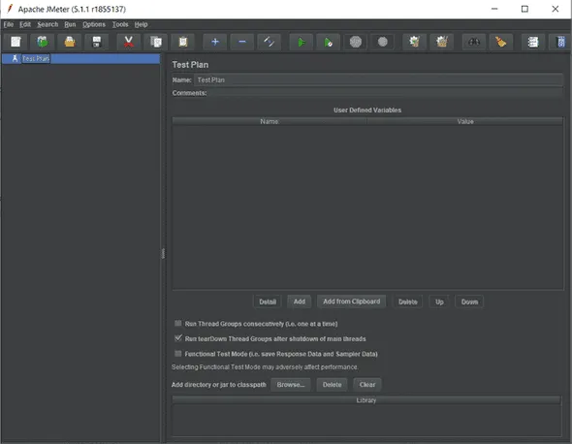The image size is (572, 444).
Task: Open the Search menu
Action: point(48,24)
